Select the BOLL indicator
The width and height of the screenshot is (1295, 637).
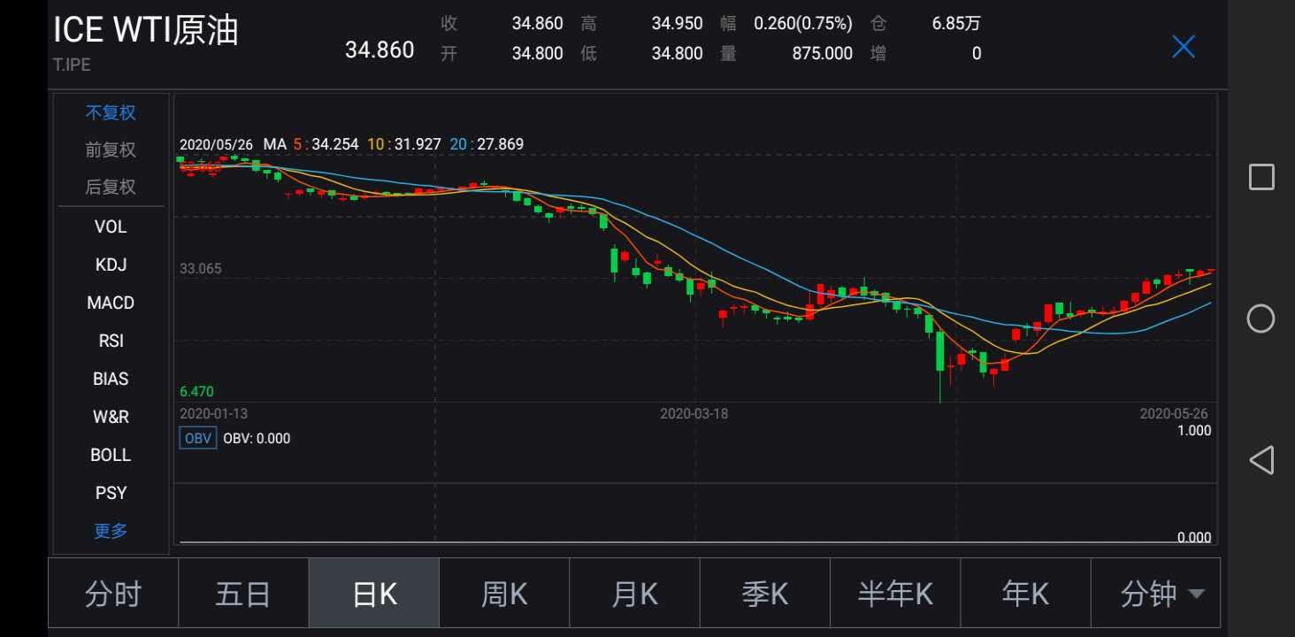110,454
